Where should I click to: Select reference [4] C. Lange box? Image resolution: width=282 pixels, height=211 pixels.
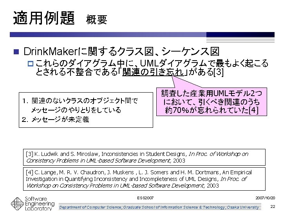point(144,179)
